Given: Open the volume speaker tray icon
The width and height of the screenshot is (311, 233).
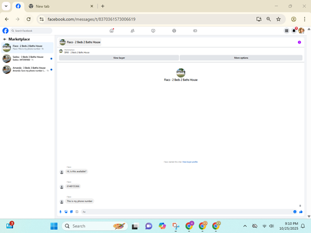Looking at the screenshot, I should pyautogui.click(x=271, y=226).
